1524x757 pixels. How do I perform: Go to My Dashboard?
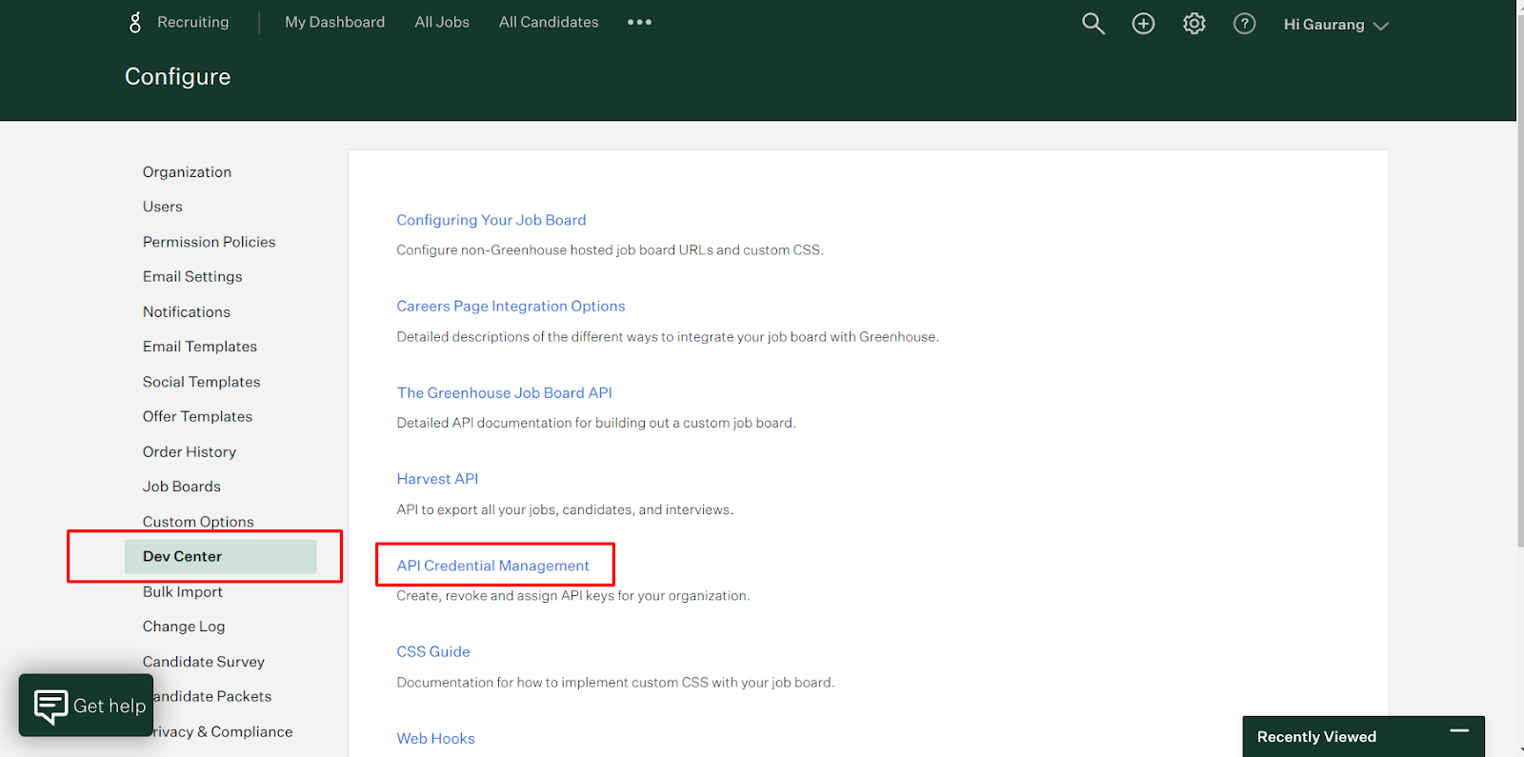click(x=335, y=22)
